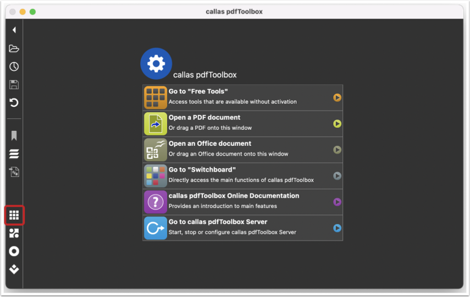Image resolution: width=470 pixels, height=297 pixels.
Task: Click blue play arrow for pdfToolbox Server
Action: (x=337, y=228)
